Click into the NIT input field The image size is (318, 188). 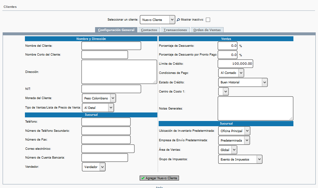tap(111, 89)
